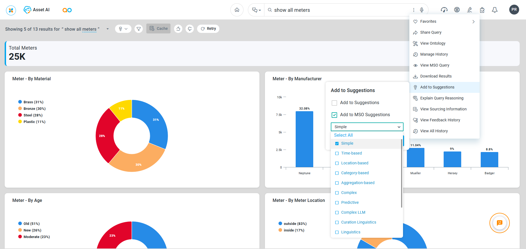Open the orange chat assistant bubble
Viewport: 526px width, 249px height.
pyautogui.click(x=499, y=223)
